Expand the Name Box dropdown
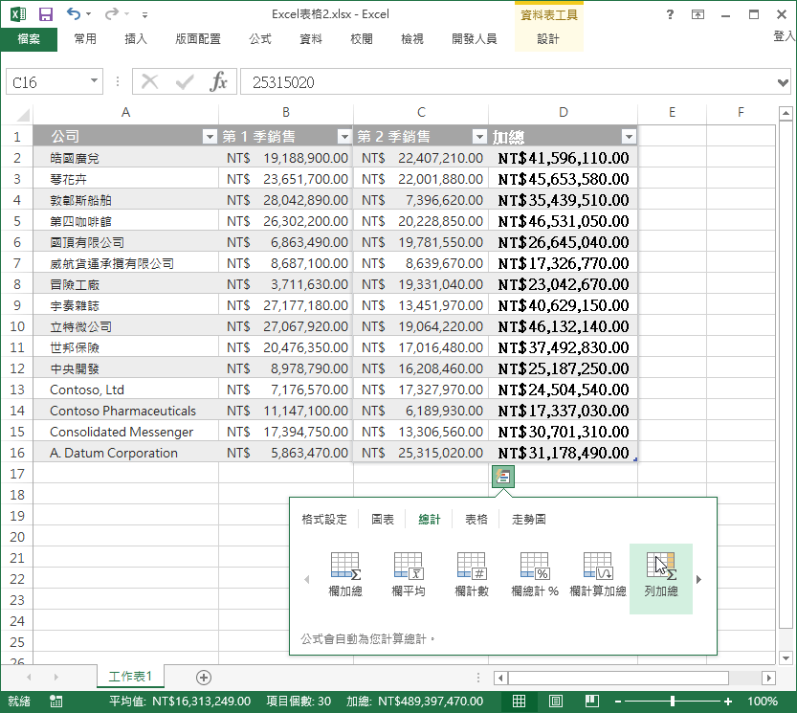Viewport: 797px width, 713px height. click(94, 80)
